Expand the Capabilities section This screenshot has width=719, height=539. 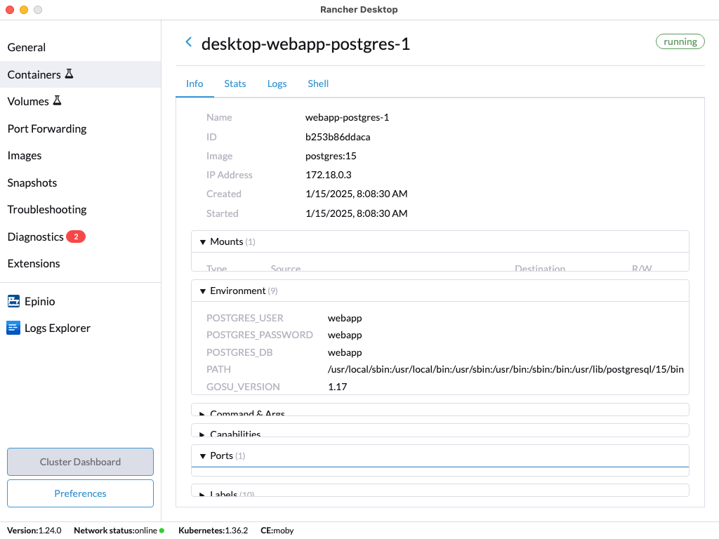(x=440, y=430)
